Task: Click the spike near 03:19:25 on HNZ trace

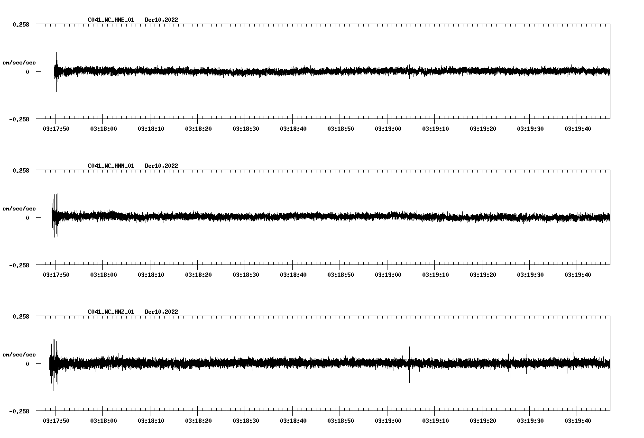Action: tap(509, 365)
